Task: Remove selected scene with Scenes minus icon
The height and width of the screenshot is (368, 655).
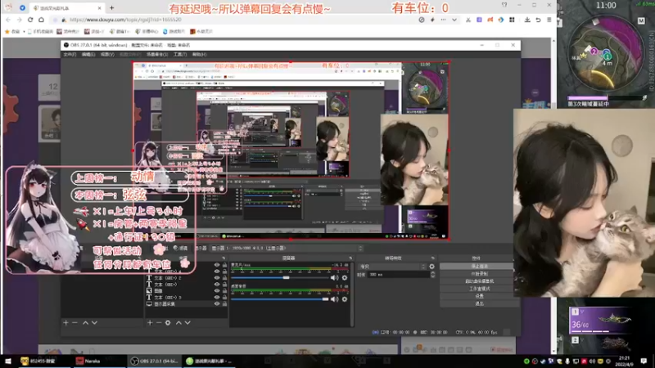Action: 75,322
